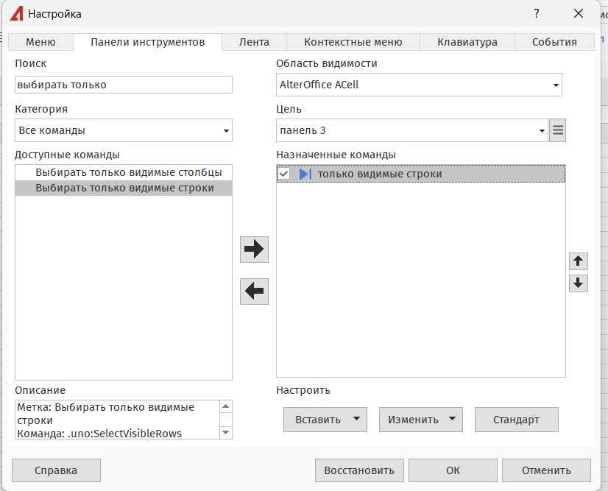Move the selected command down
Image resolution: width=608 pixels, height=491 pixels.
579,283
